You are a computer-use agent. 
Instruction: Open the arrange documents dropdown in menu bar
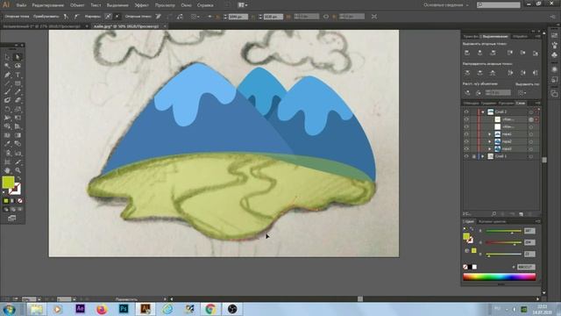243,5
